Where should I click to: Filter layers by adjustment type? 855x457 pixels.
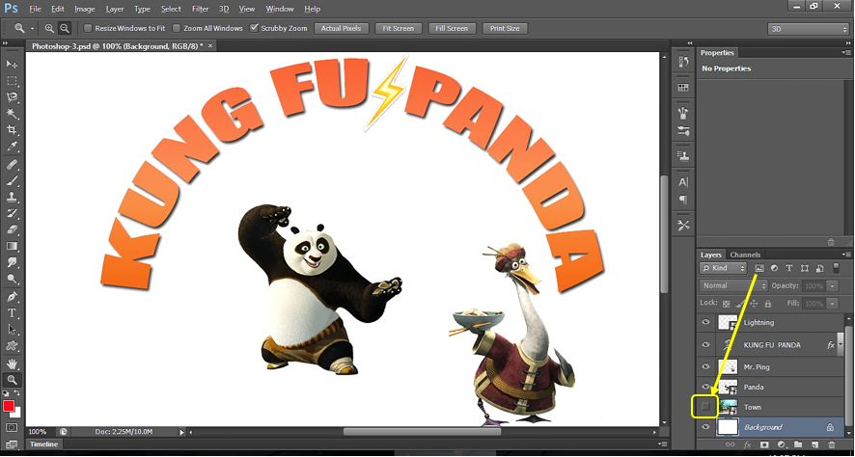[774, 269]
